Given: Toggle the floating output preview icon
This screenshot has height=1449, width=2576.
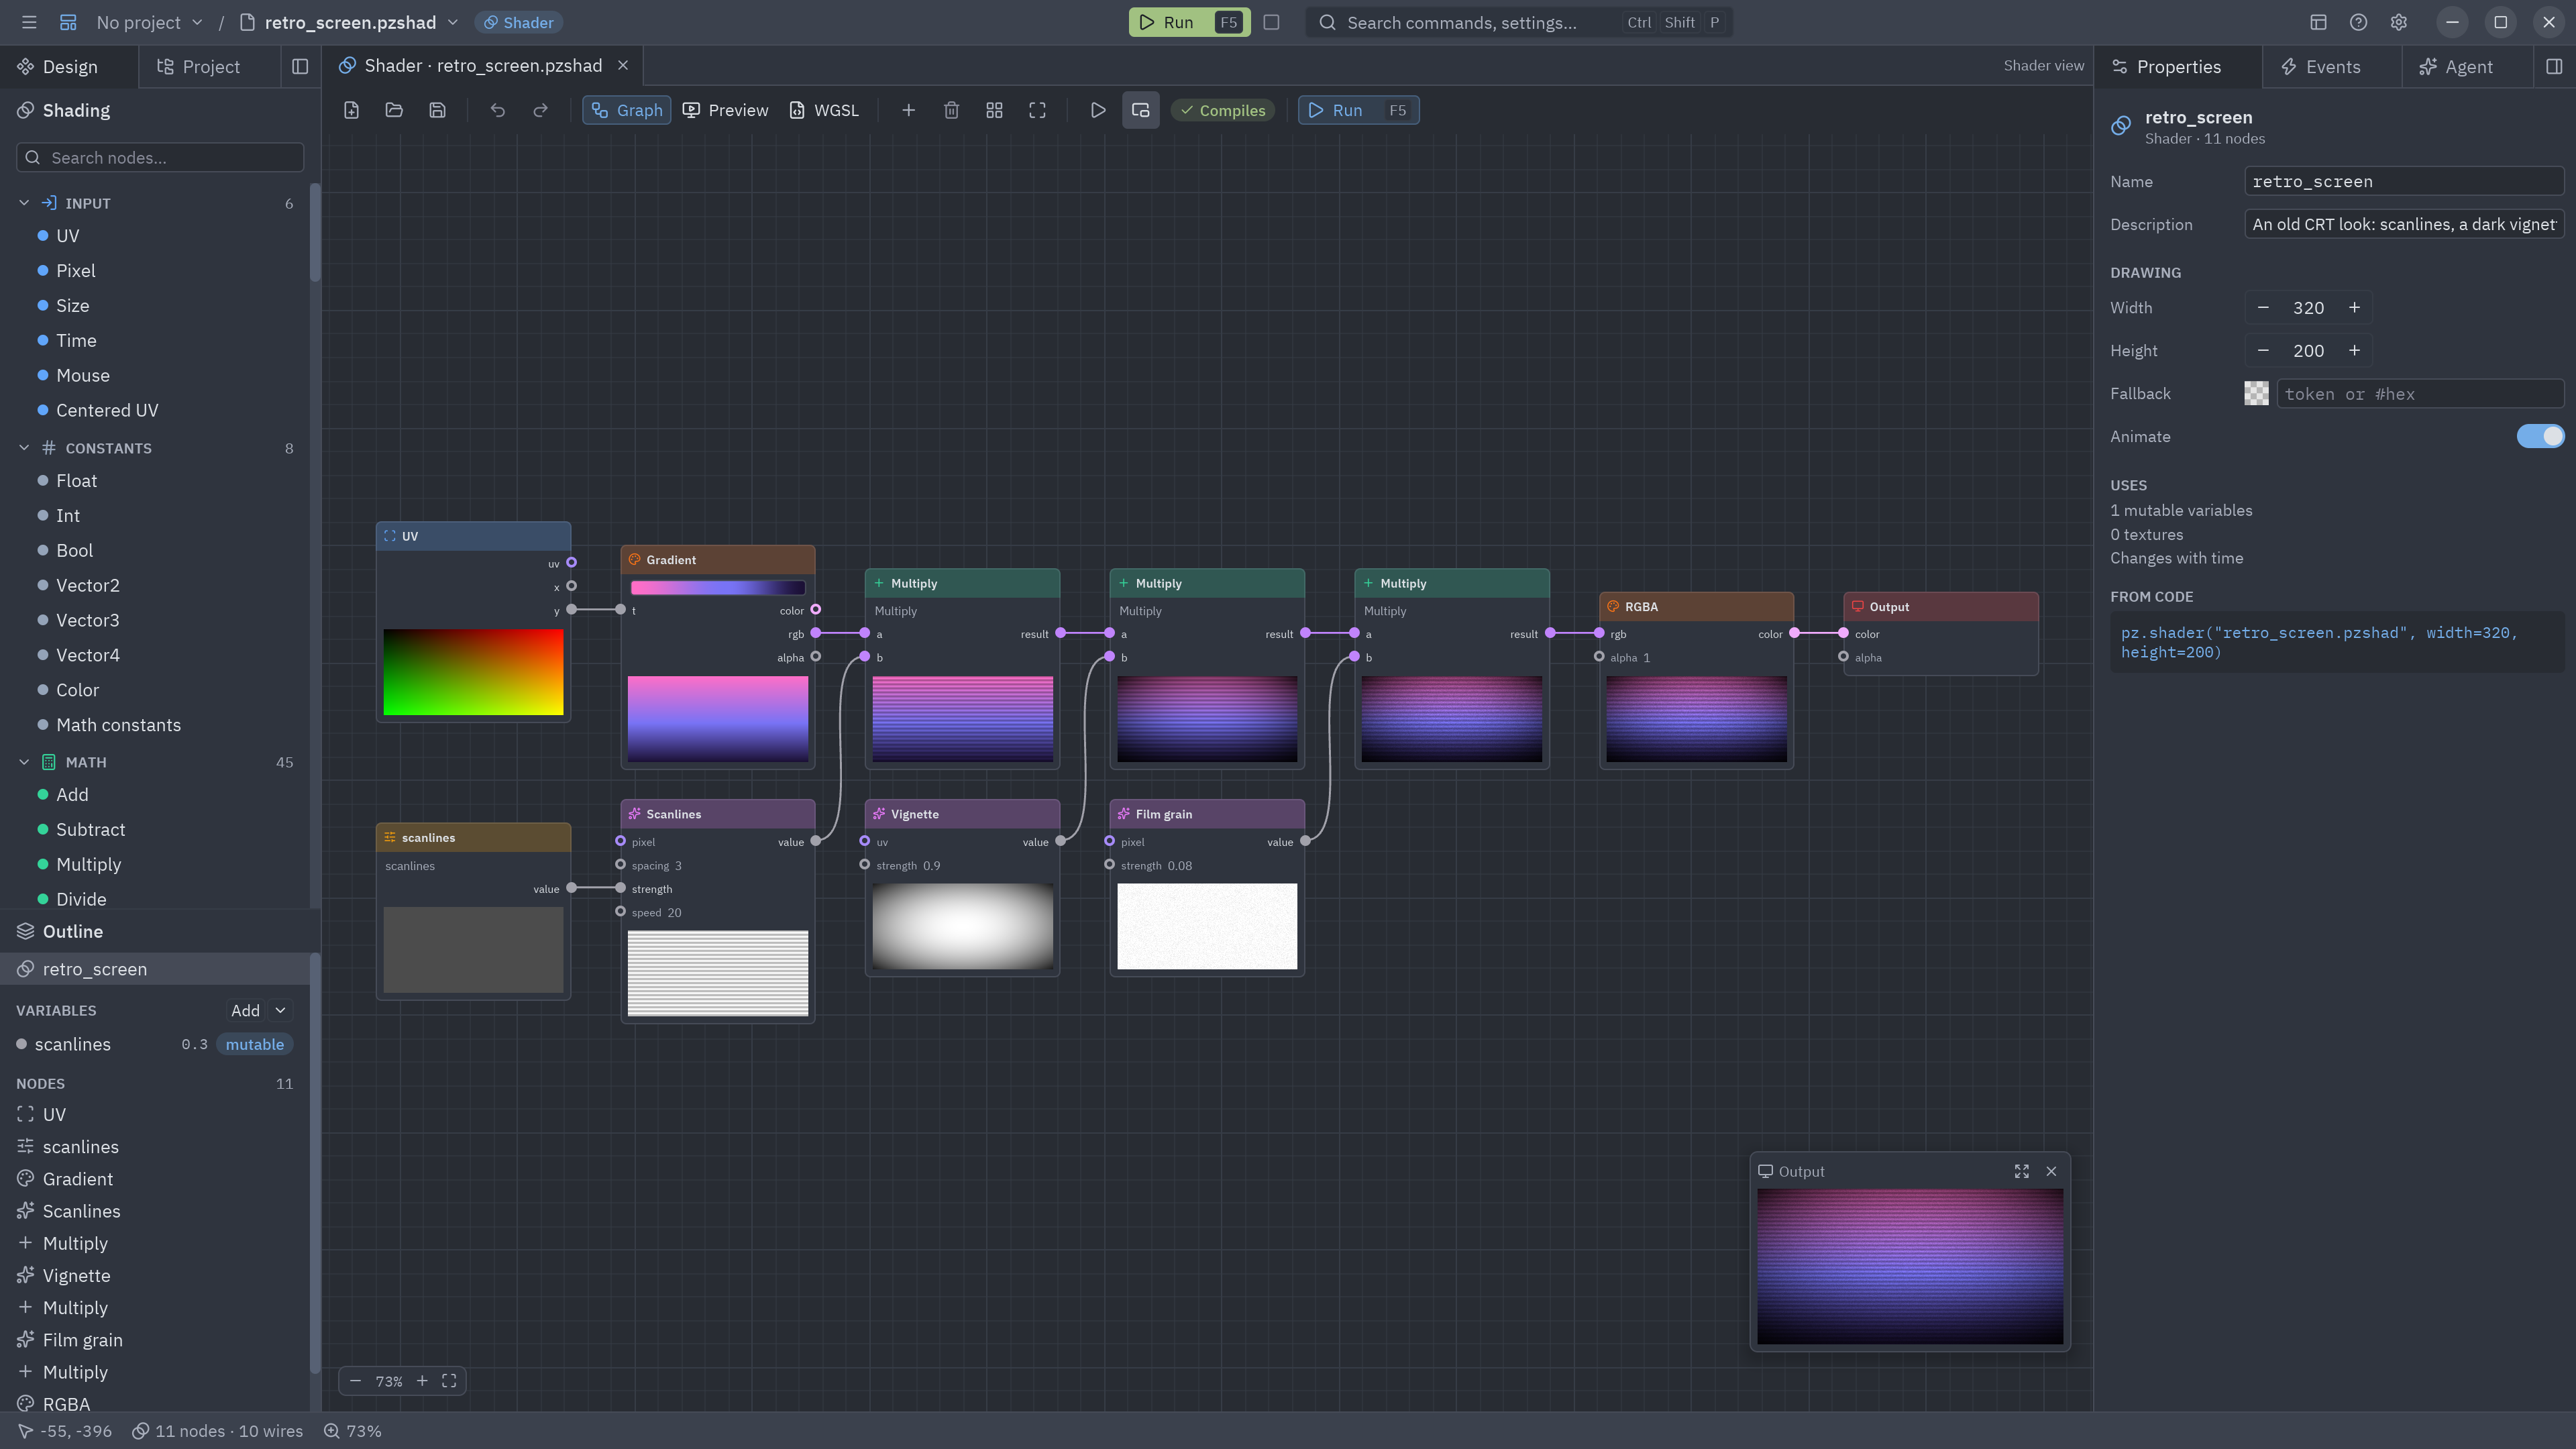Looking at the screenshot, I should 1140,110.
